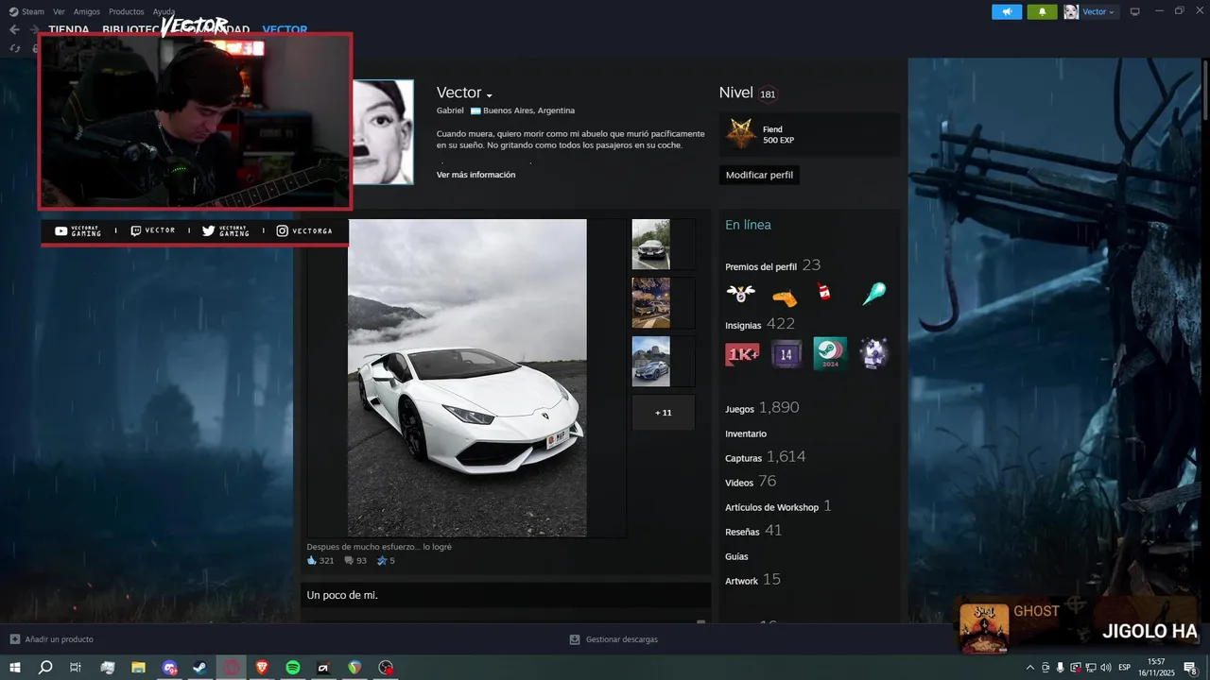Screen dimensions: 1210x680
Task: Click the Big Picture mode monitor icon
Action: coord(1135,11)
